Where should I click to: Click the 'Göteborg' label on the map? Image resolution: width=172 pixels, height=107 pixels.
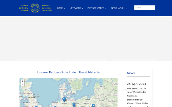point(69,83)
